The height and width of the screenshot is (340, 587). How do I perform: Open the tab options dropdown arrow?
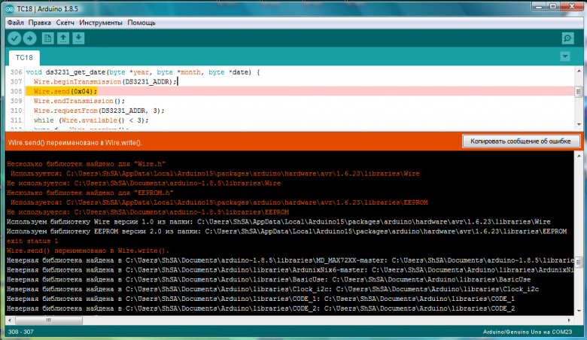coord(565,56)
